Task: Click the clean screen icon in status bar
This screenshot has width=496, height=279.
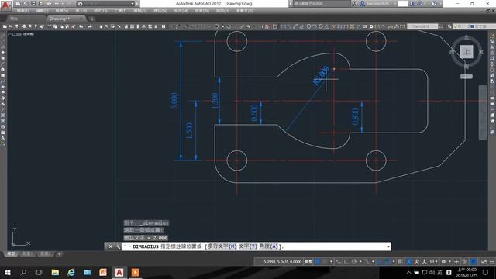Action: pos(484,262)
